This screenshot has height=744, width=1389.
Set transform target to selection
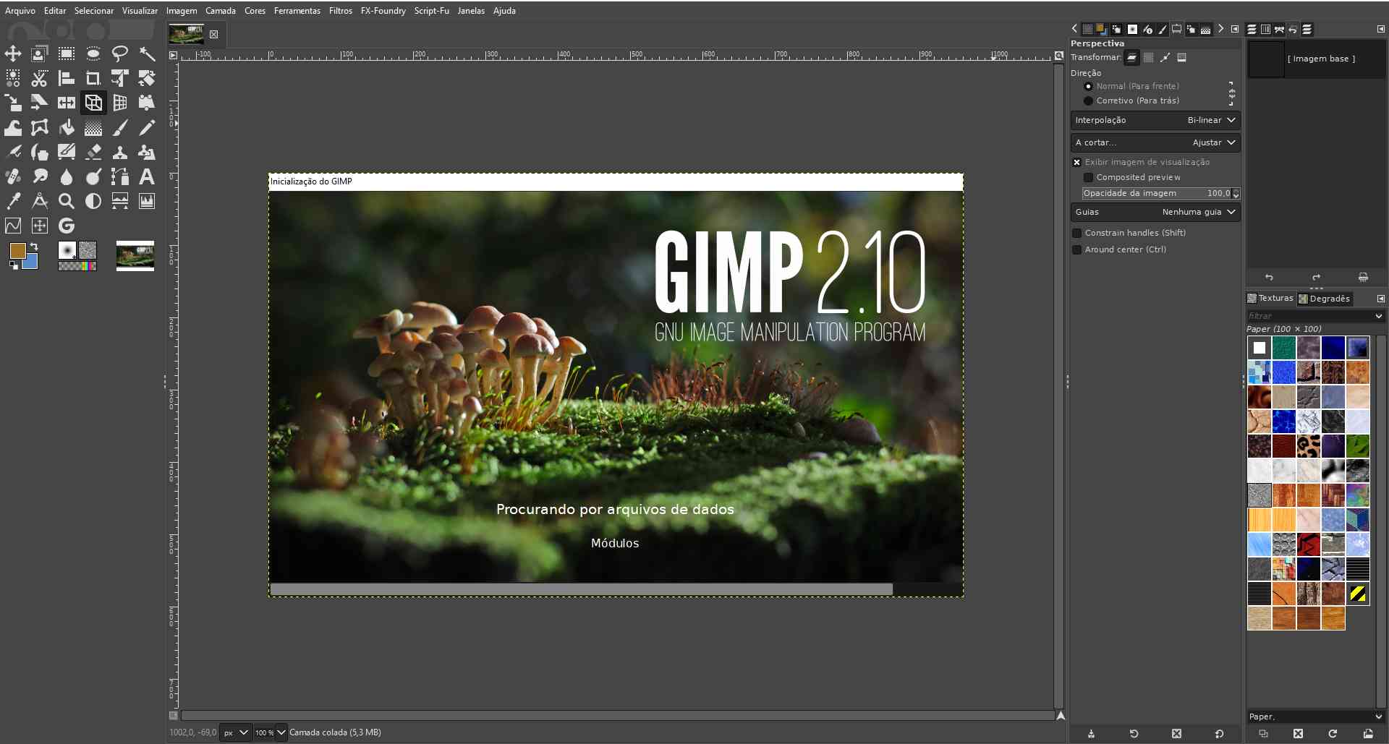(1149, 57)
